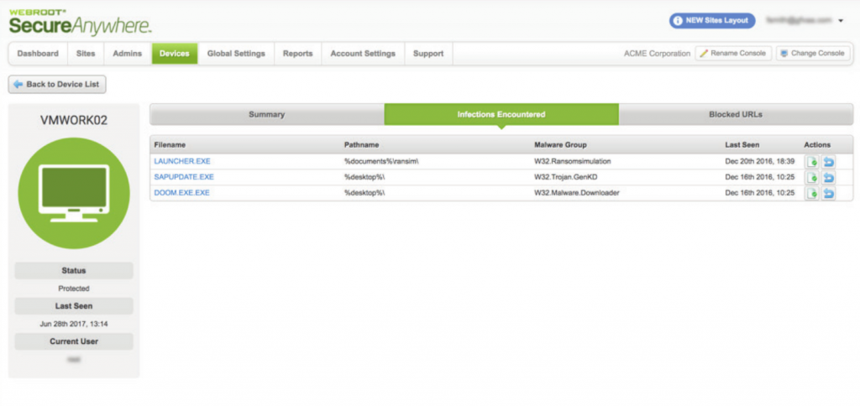This screenshot has width=860, height=406.
Task: Select Infections Encountered tab
Action: (x=501, y=115)
